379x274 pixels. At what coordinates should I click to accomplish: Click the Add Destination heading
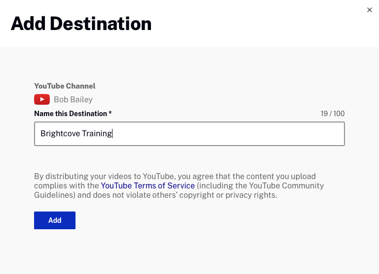click(81, 24)
